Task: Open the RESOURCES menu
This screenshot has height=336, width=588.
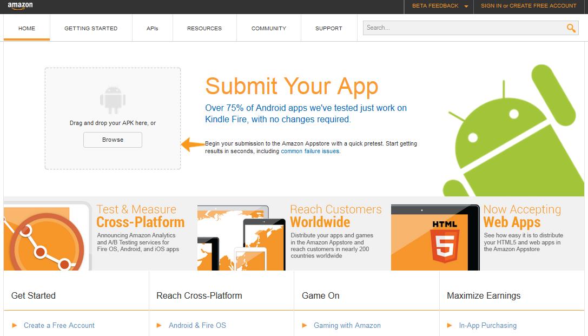Action: 204,28
